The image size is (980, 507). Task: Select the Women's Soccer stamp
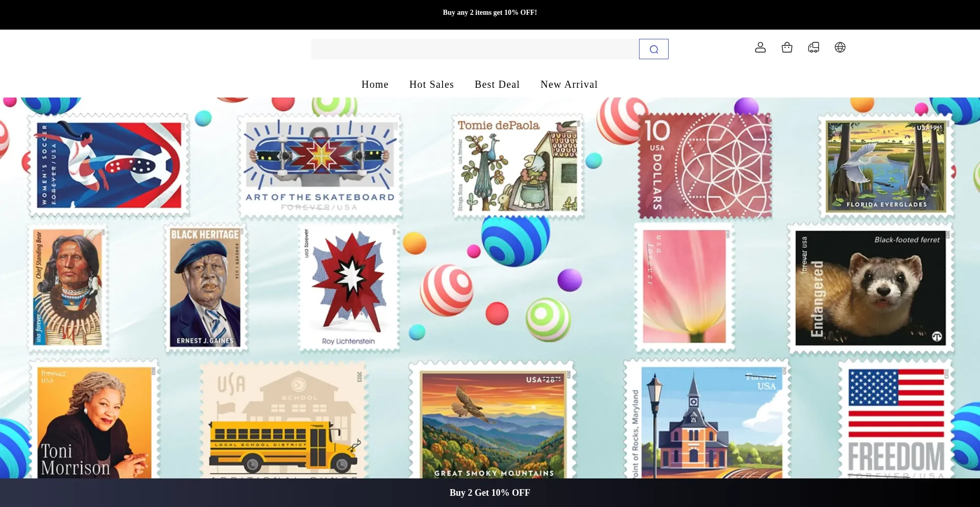click(x=108, y=165)
